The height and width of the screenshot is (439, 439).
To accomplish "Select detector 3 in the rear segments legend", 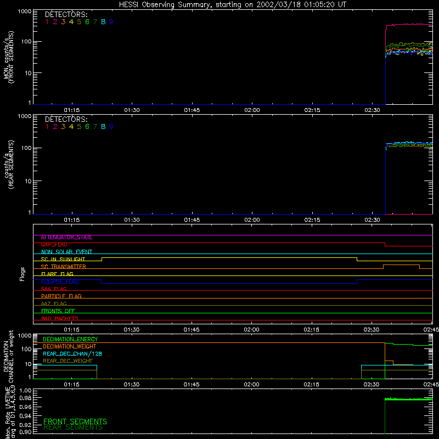I will pyautogui.click(x=63, y=127).
